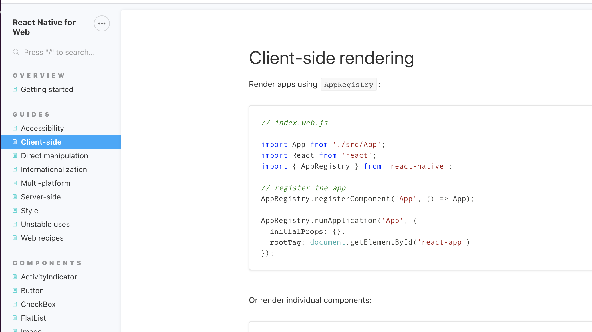Open the Getting started page
Viewport: 592px width, 332px height.
coord(47,89)
